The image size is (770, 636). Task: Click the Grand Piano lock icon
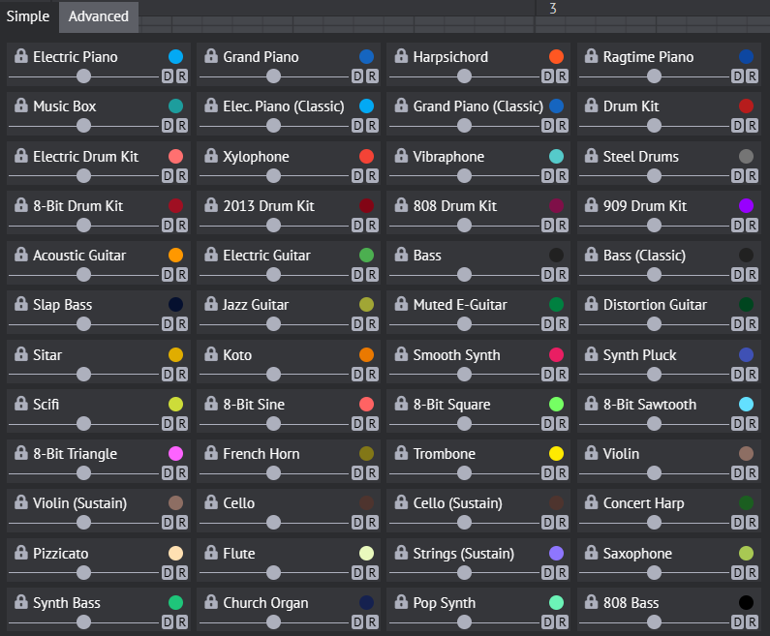(x=211, y=56)
